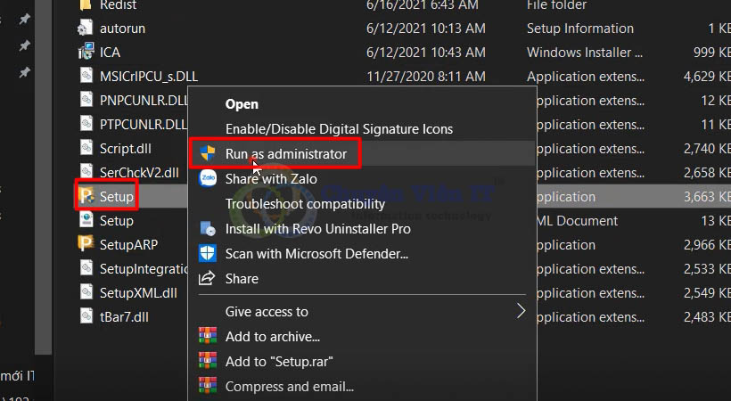
Task: Click the autorun setup information icon
Action: click(86, 28)
